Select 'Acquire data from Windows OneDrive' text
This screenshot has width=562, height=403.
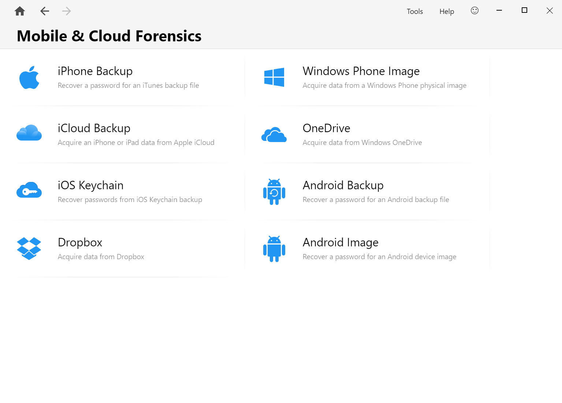click(x=362, y=142)
